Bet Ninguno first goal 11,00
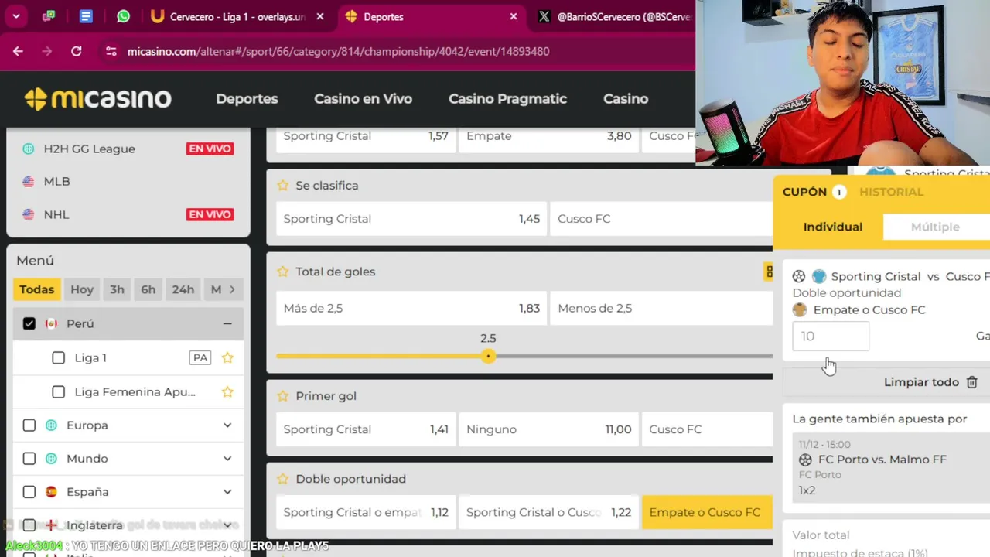Image resolution: width=990 pixels, height=557 pixels. click(549, 429)
